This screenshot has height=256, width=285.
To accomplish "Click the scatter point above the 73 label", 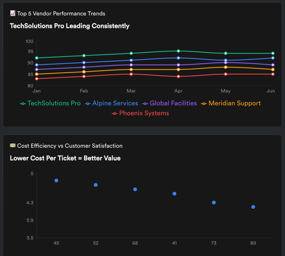I will click(x=214, y=202).
